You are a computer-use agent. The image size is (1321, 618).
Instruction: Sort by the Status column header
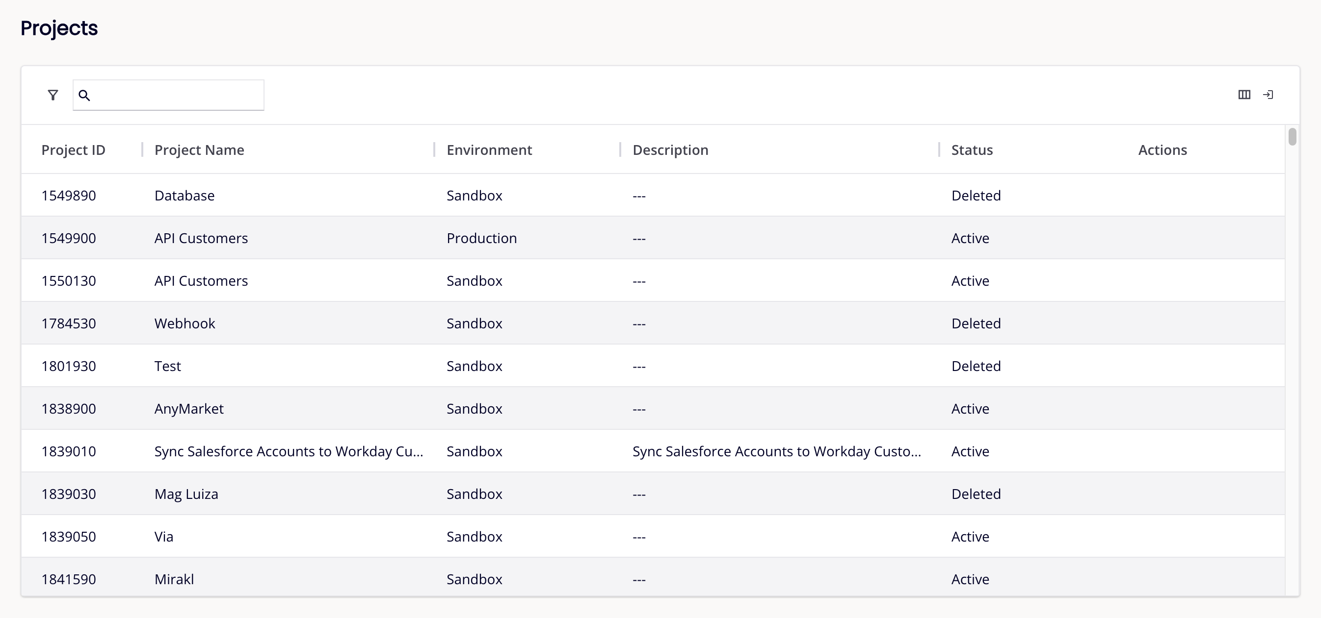coord(972,150)
